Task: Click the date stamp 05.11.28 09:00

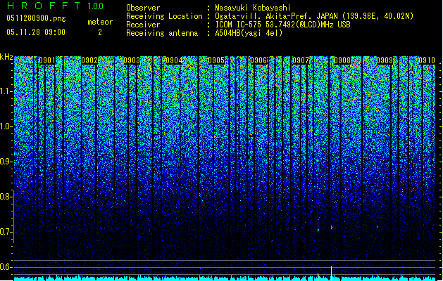Action: pyautogui.click(x=36, y=32)
